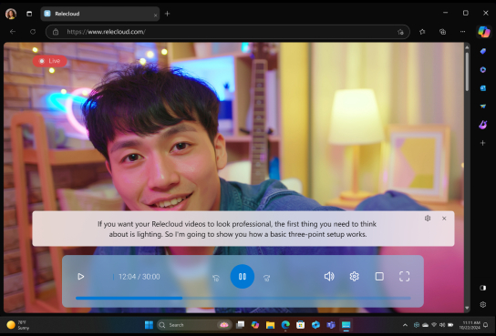Open Microsoft Edge from the taskbar

(285, 325)
